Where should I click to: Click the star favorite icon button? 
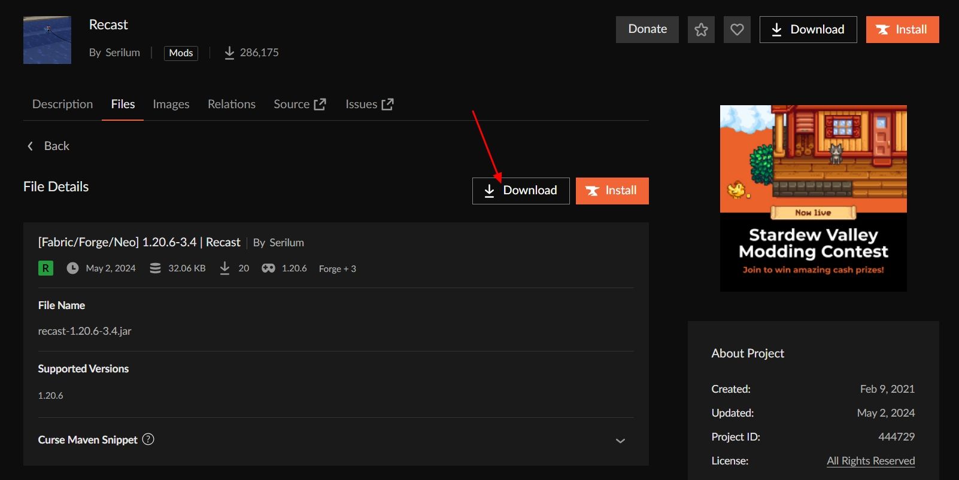(701, 29)
